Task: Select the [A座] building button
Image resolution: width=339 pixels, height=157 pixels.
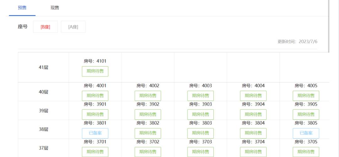Action: coord(73,27)
